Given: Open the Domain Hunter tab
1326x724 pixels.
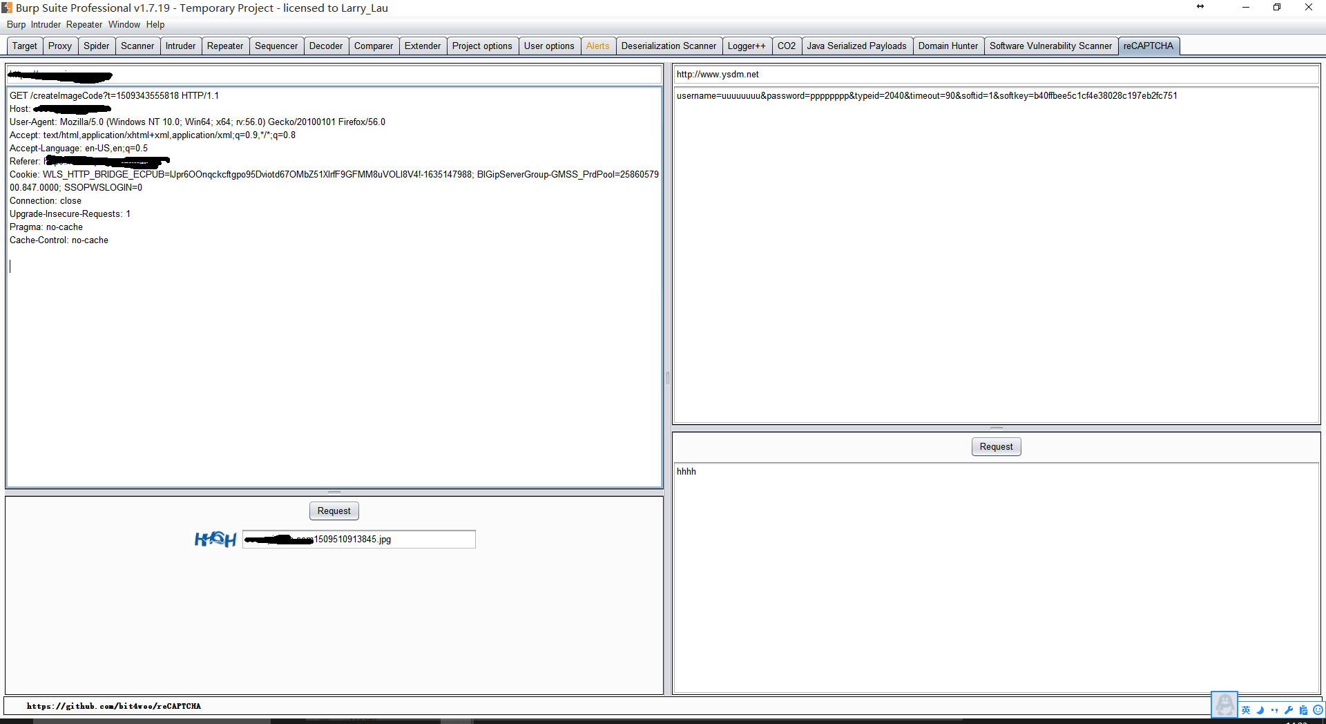Looking at the screenshot, I should (x=948, y=46).
